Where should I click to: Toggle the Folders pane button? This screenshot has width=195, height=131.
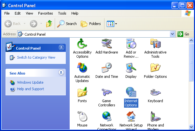91,24
